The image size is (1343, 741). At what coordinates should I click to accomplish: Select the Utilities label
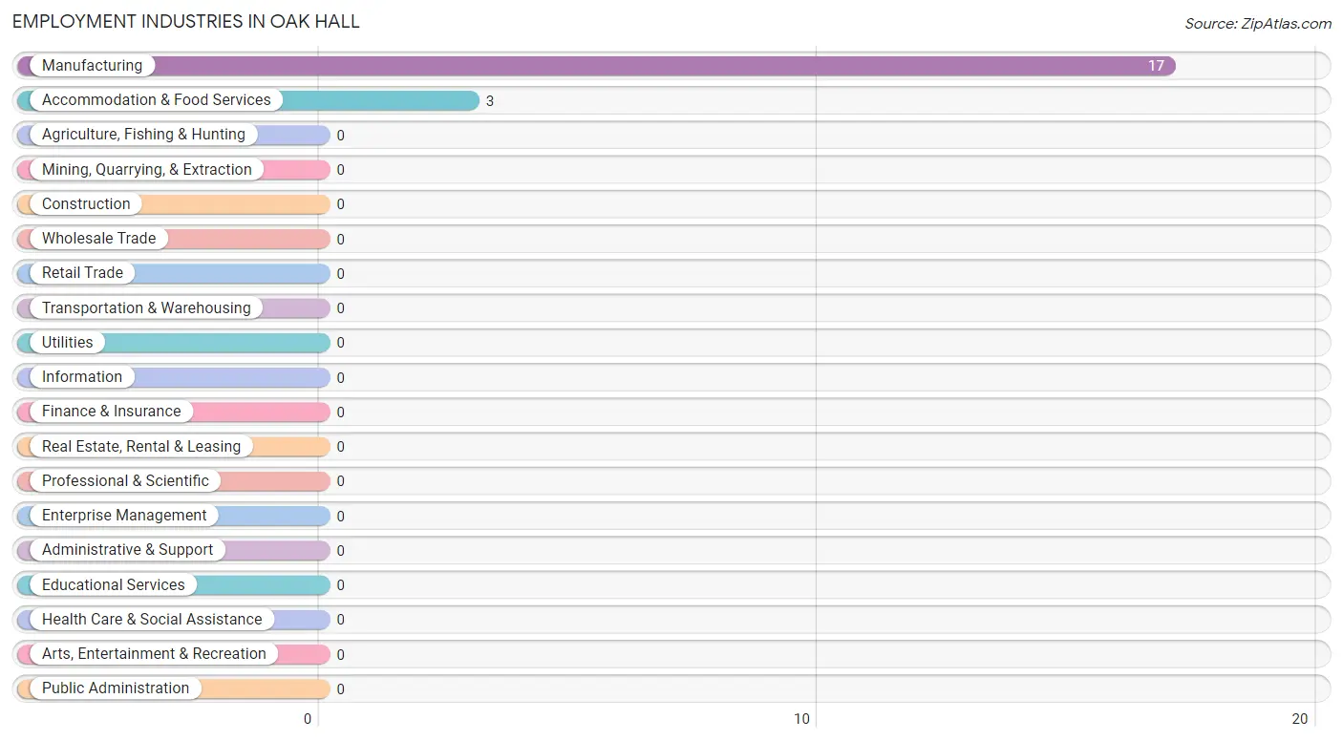(68, 342)
